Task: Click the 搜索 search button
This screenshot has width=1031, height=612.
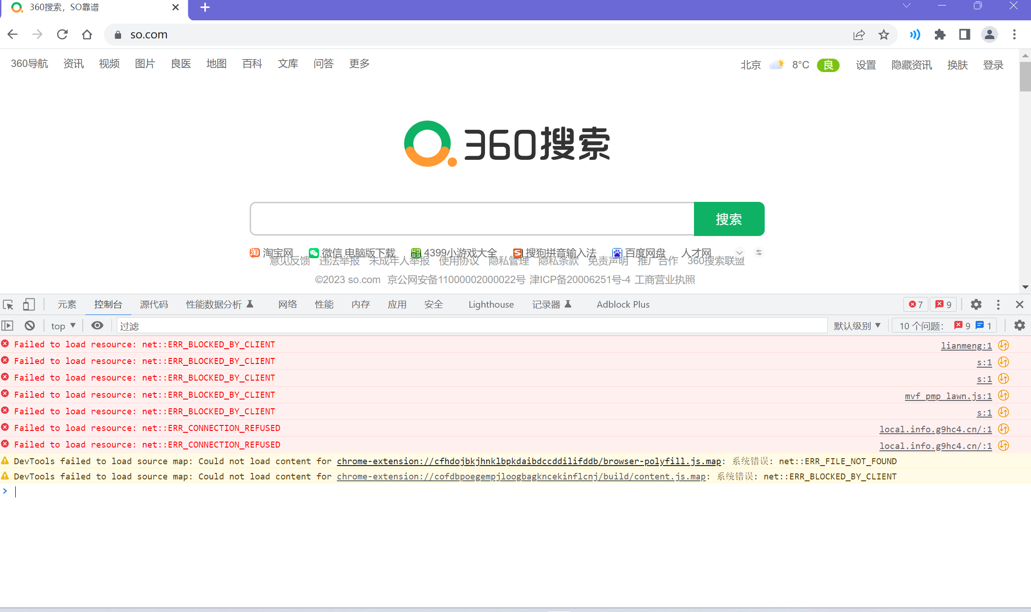Action: coord(729,219)
